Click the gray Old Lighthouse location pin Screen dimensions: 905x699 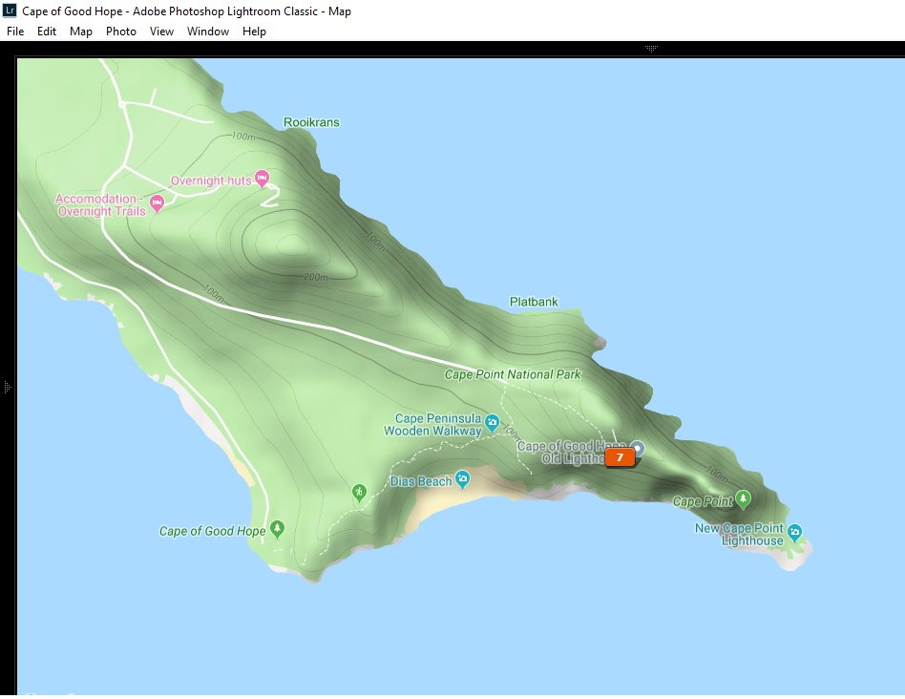tap(637, 448)
